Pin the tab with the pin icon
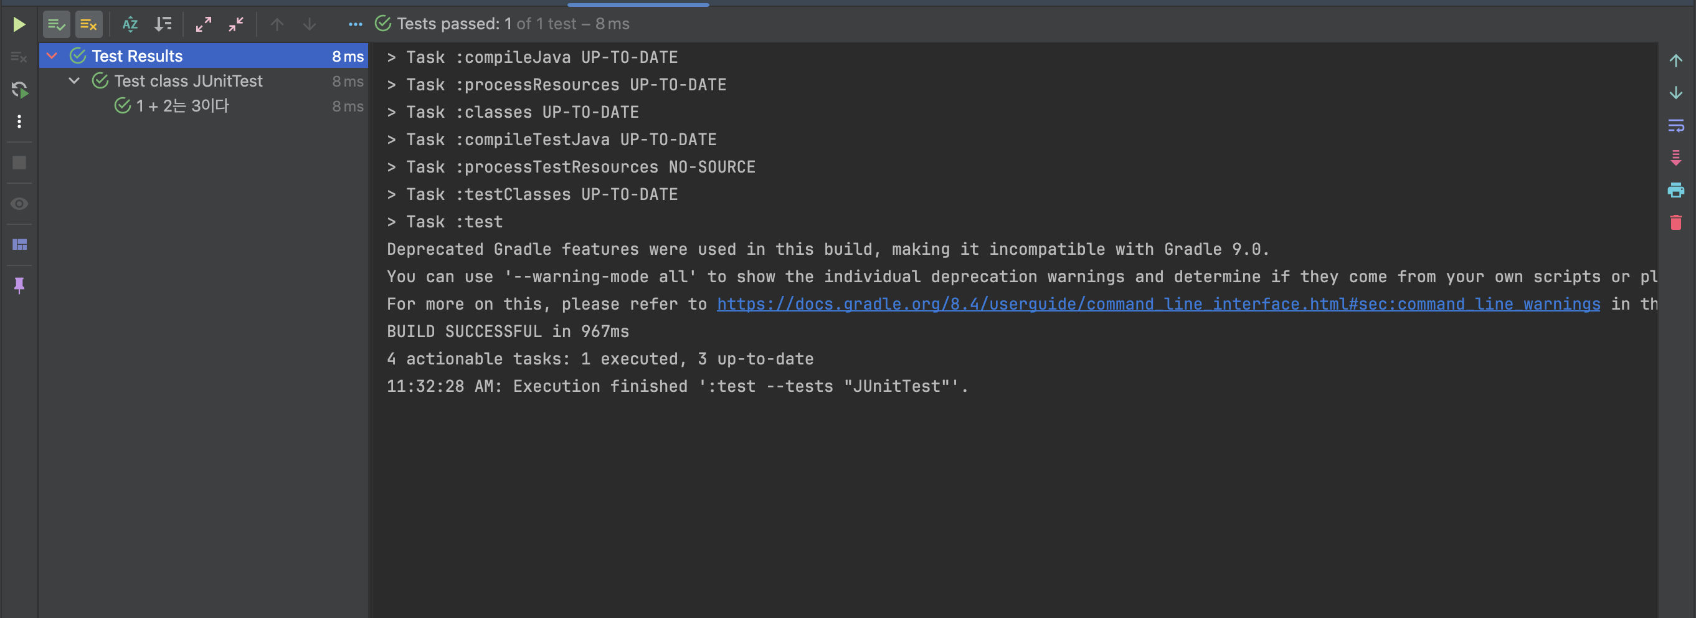Image resolution: width=1696 pixels, height=618 pixels. (x=19, y=285)
